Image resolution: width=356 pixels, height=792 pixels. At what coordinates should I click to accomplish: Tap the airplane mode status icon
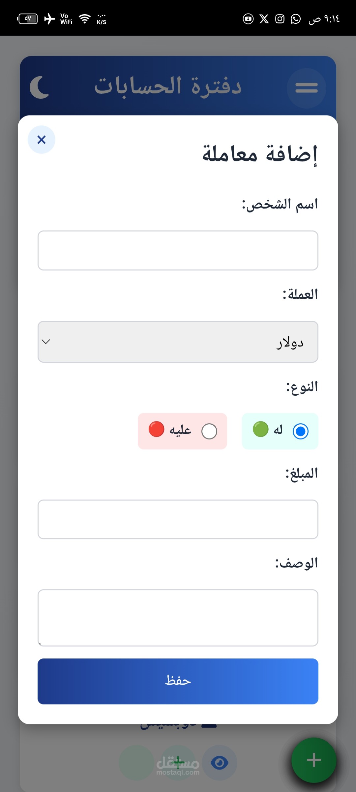(49, 19)
